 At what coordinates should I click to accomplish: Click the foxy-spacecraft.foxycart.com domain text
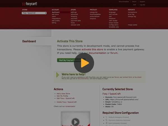(125, 97)
